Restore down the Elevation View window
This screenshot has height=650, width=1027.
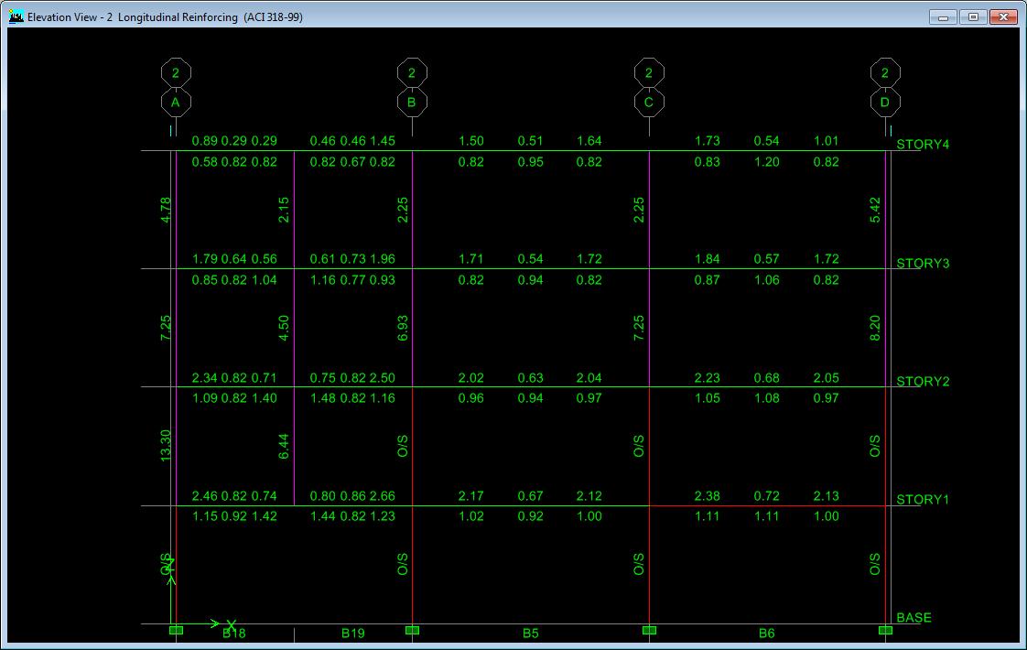click(973, 17)
